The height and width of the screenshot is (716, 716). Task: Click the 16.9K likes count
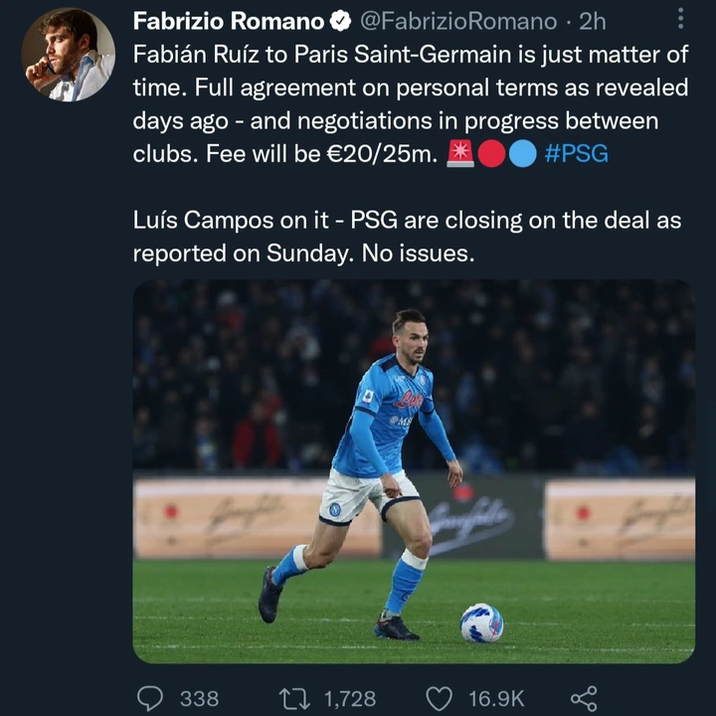point(496,698)
